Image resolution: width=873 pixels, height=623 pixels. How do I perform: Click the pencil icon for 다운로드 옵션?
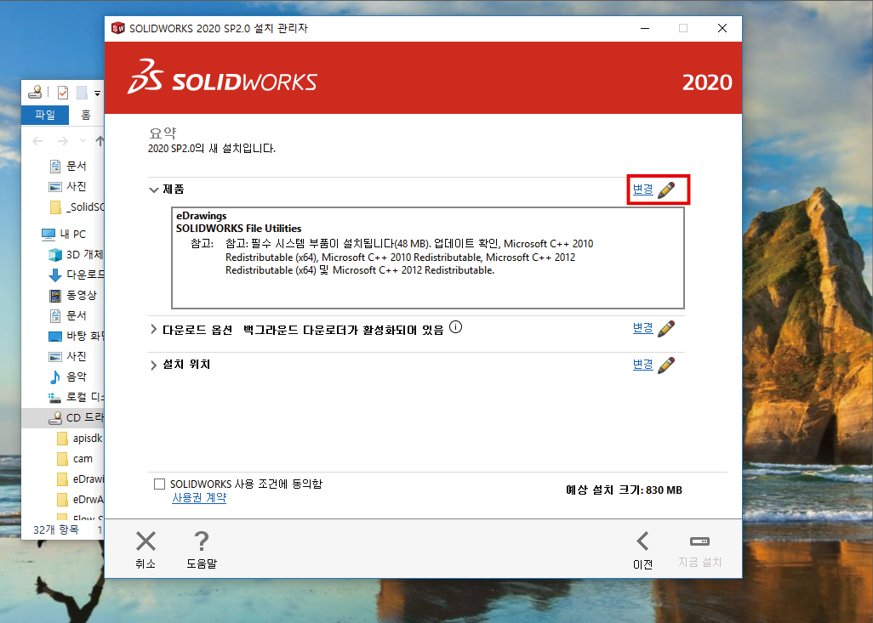(666, 329)
